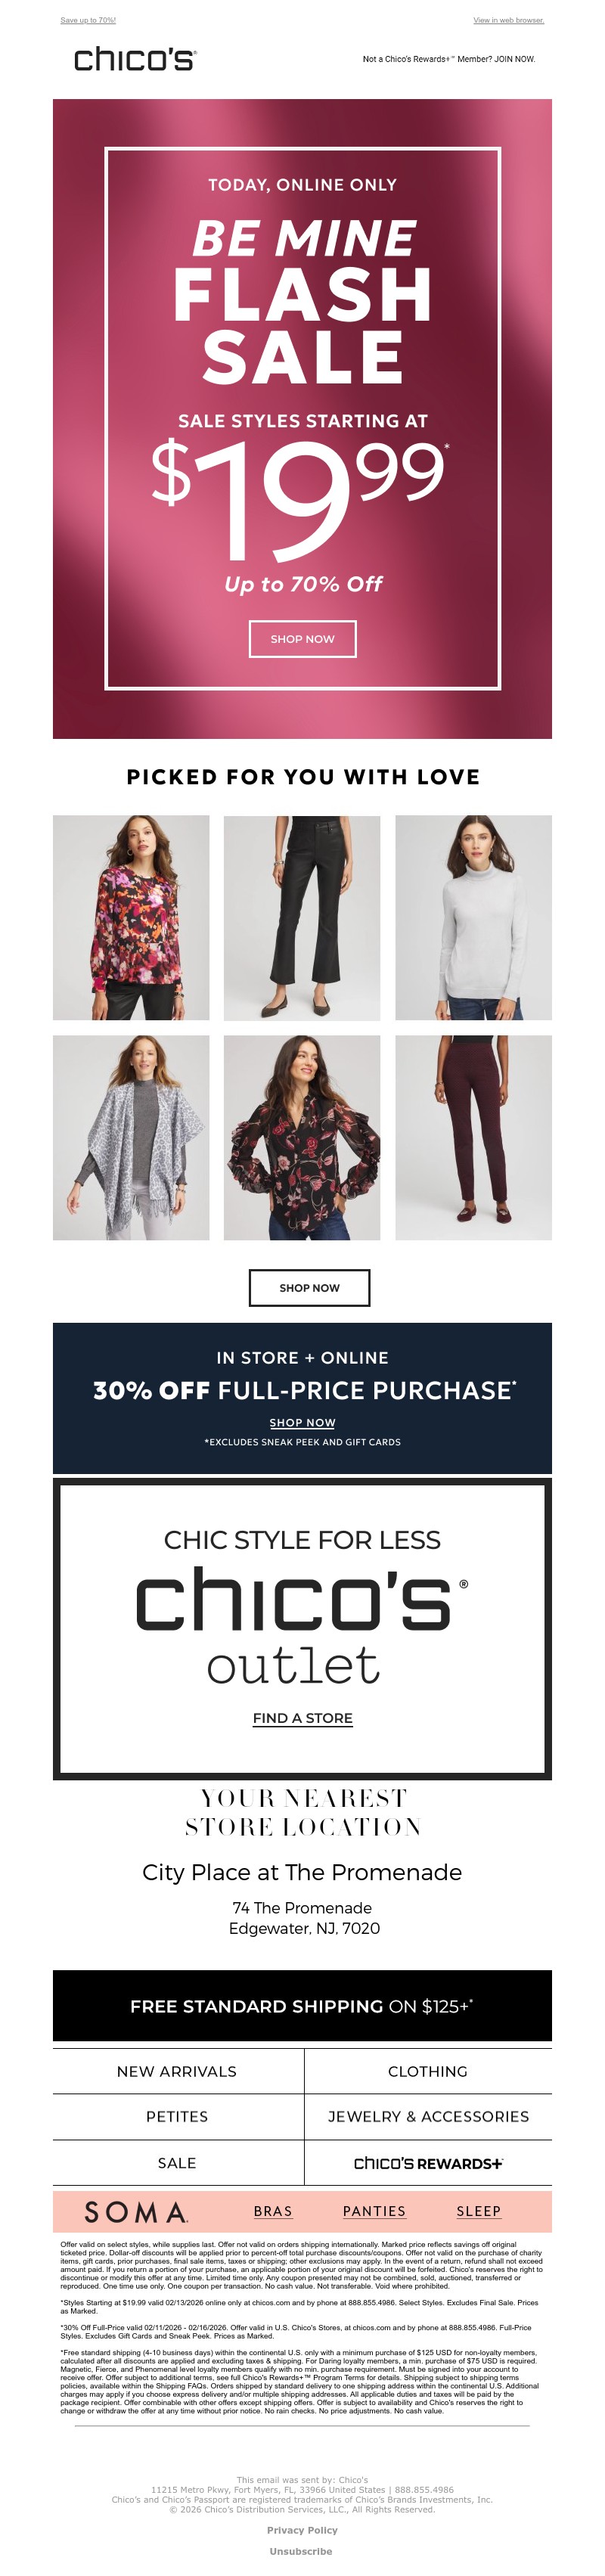Click Shop Now in flash sale banner

click(302, 639)
